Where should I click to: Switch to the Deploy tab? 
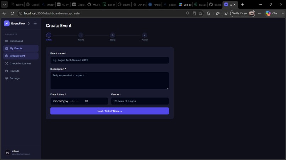(78, 5)
